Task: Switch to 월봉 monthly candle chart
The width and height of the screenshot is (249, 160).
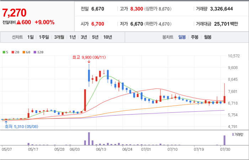Action: coord(207,37)
